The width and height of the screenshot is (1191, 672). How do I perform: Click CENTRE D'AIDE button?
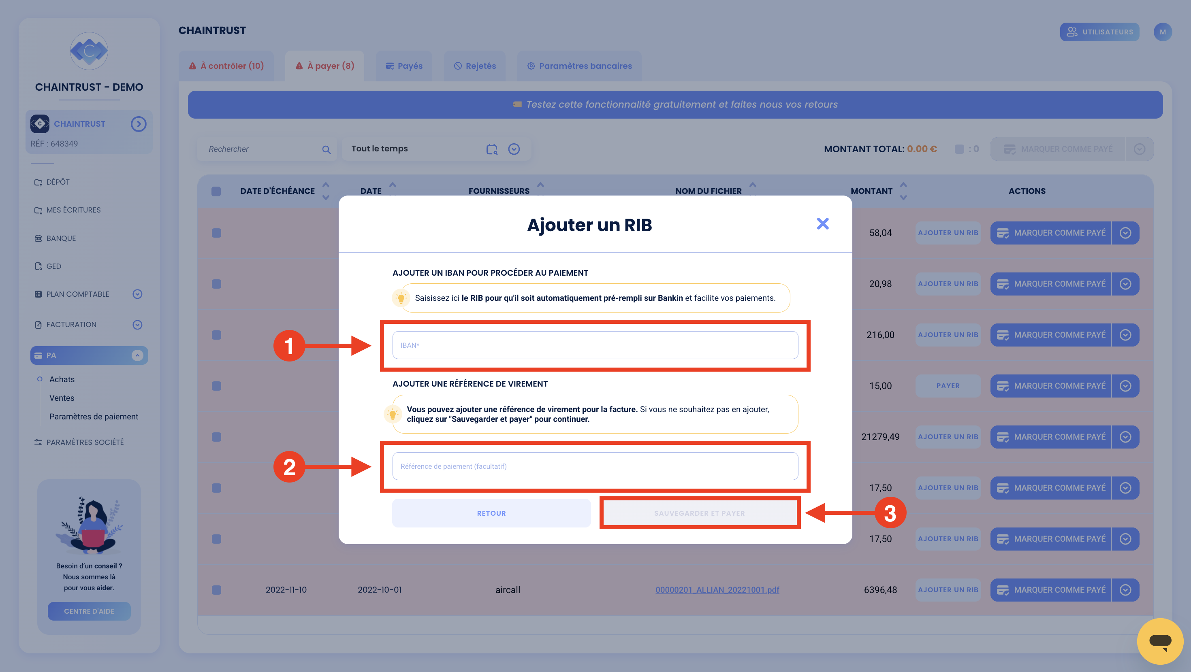point(89,611)
